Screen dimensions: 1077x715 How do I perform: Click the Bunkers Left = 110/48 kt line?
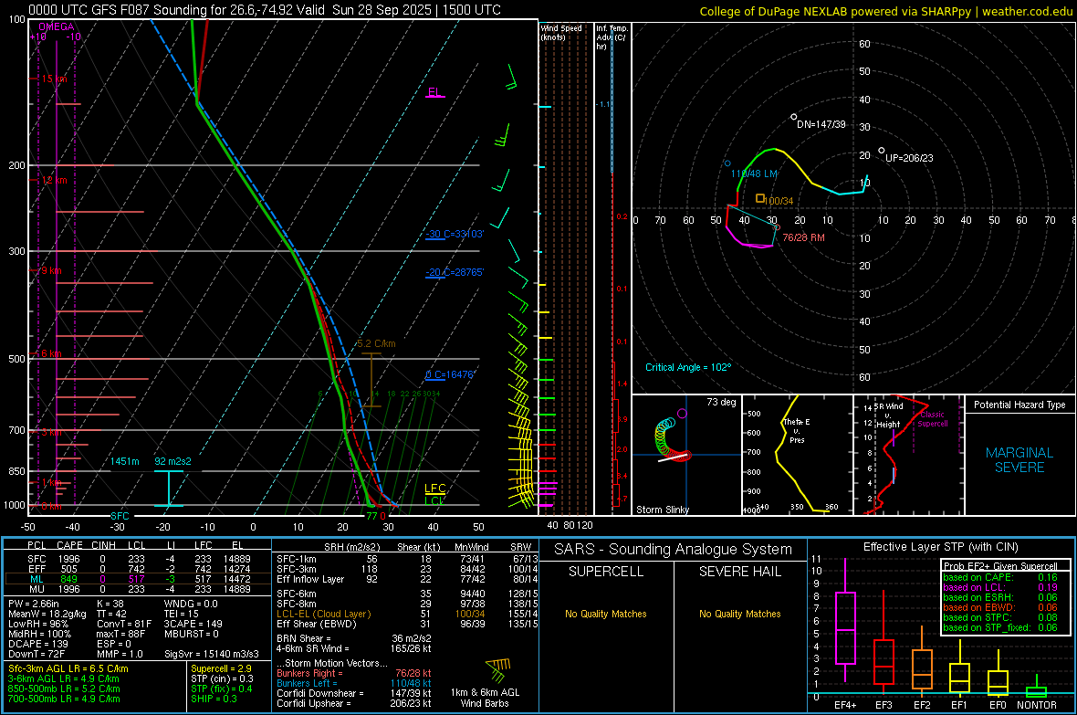point(354,683)
